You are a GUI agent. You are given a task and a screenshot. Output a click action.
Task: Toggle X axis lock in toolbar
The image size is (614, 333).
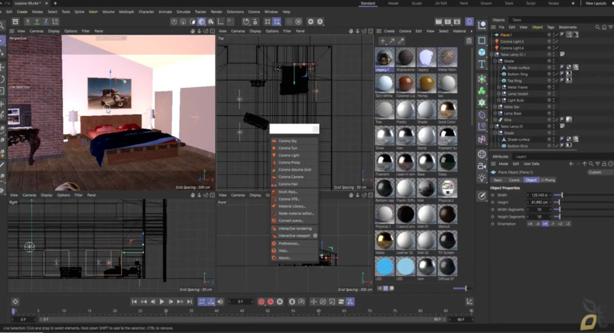tap(28, 22)
